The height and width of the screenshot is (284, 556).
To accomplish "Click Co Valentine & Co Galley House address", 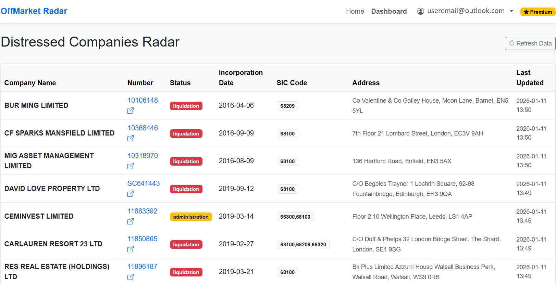I will pos(430,106).
